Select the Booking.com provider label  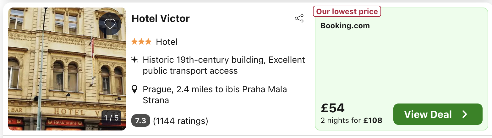[x=345, y=26]
